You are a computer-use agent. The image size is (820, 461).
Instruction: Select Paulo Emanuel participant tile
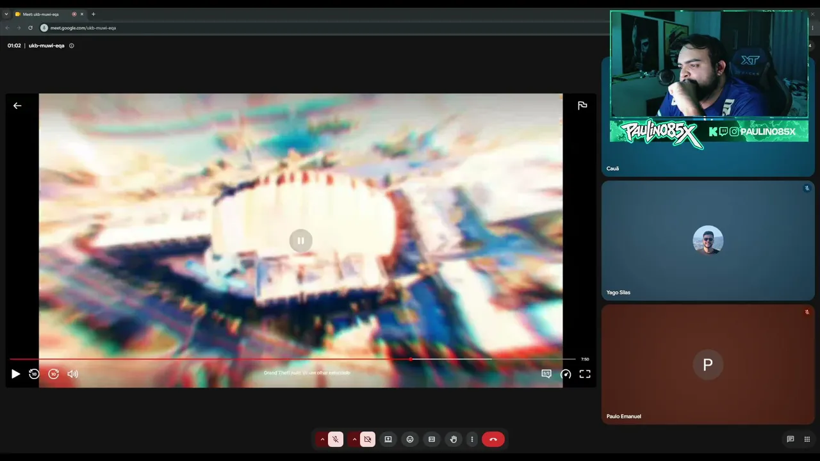click(x=708, y=364)
